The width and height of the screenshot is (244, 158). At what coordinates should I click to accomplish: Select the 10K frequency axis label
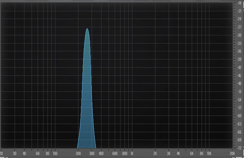[209, 153]
